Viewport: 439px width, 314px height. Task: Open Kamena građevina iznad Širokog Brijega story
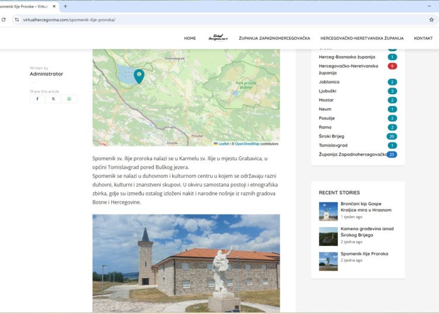[x=367, y=231]
